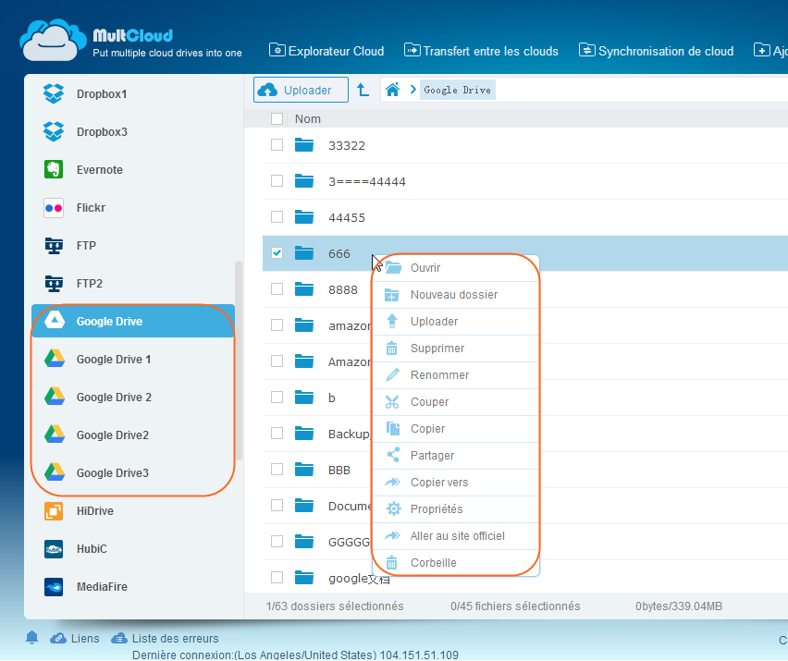
Task: Choose Nouveau dossier in context menu
Action: [455, 295]
